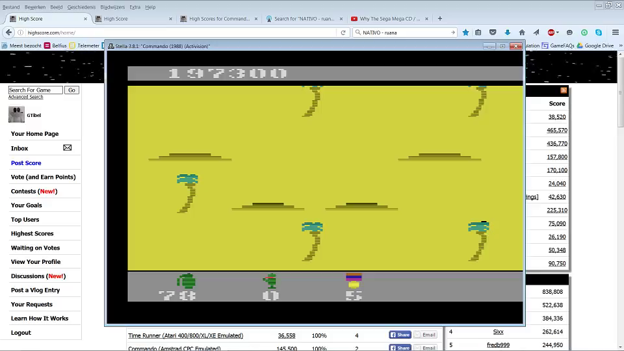The height and width of the screenshot is (351, 624).
Task: Open Post a Vlog Entry link
Action: tap(35, 290)
